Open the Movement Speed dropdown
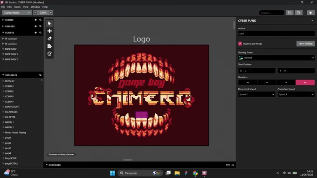This screenshot has height=178, width=317. (x=256, y=94)
